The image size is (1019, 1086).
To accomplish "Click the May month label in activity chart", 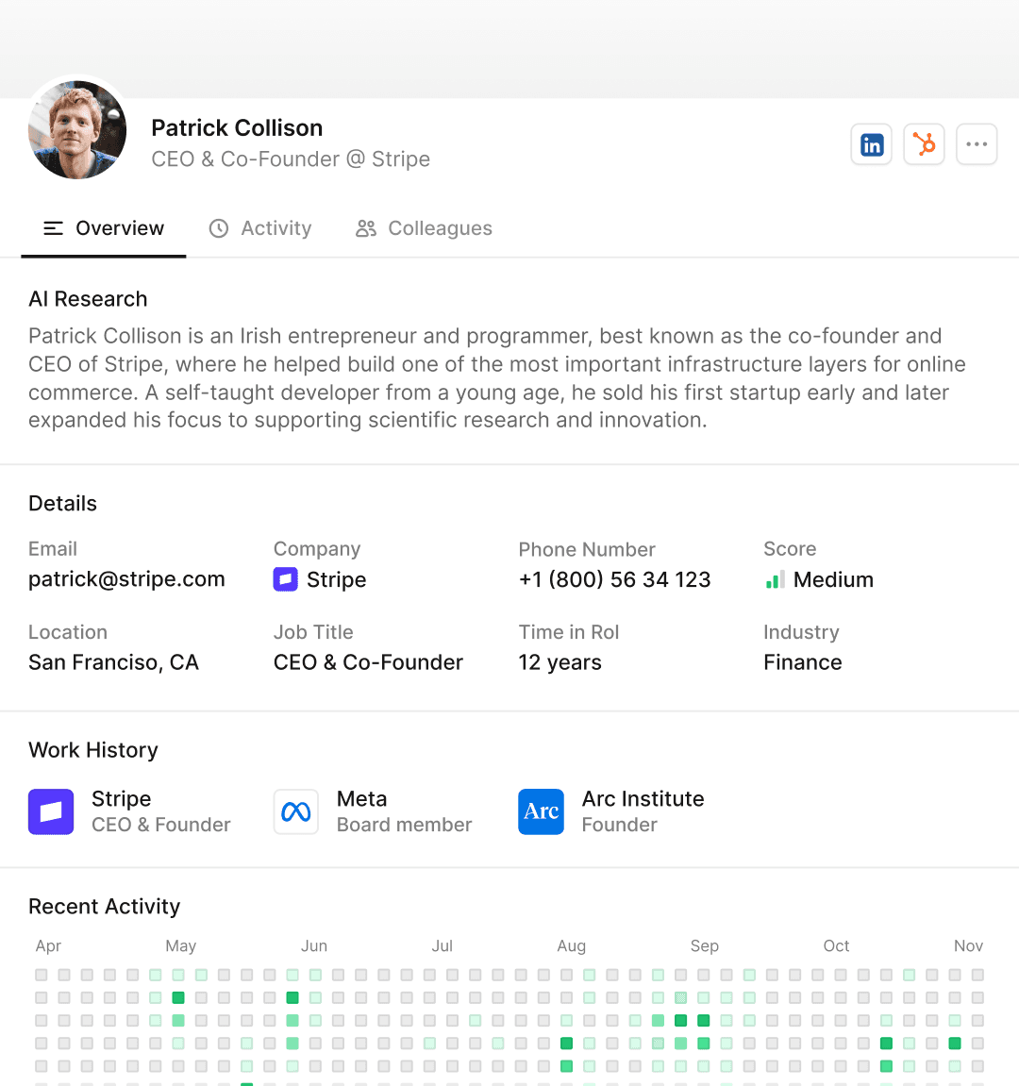I will point(181,946).
